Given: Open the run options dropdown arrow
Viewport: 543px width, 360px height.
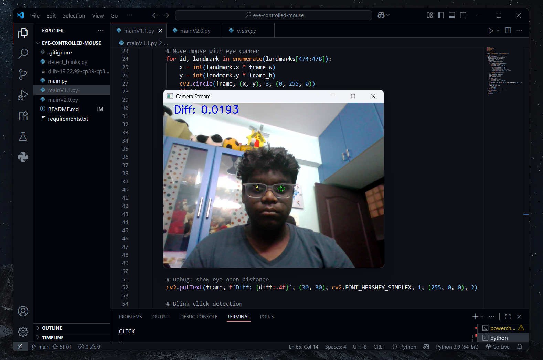Looking at the screenshot, I should coord(498,31).
